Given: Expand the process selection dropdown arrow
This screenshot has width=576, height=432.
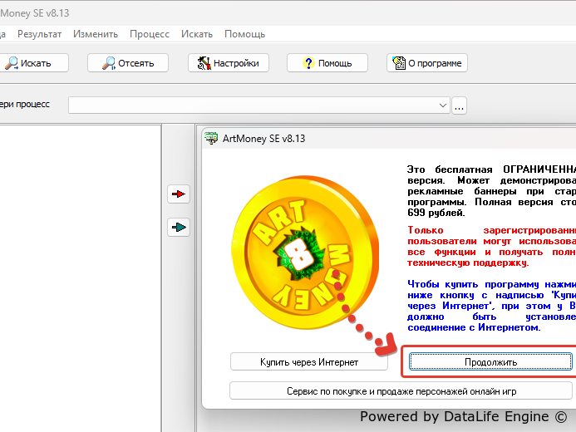Looking at the screenshot, I should coord(443,106).
